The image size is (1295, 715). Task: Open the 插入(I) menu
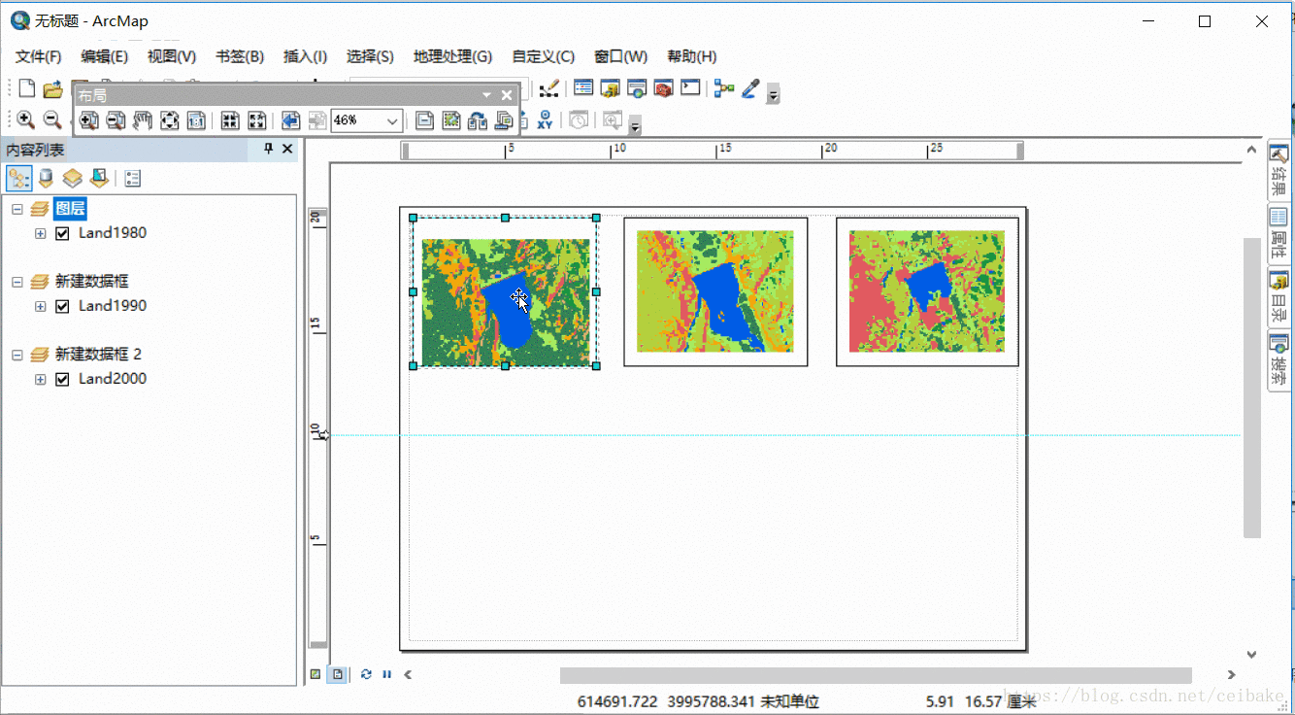(305, 56)
